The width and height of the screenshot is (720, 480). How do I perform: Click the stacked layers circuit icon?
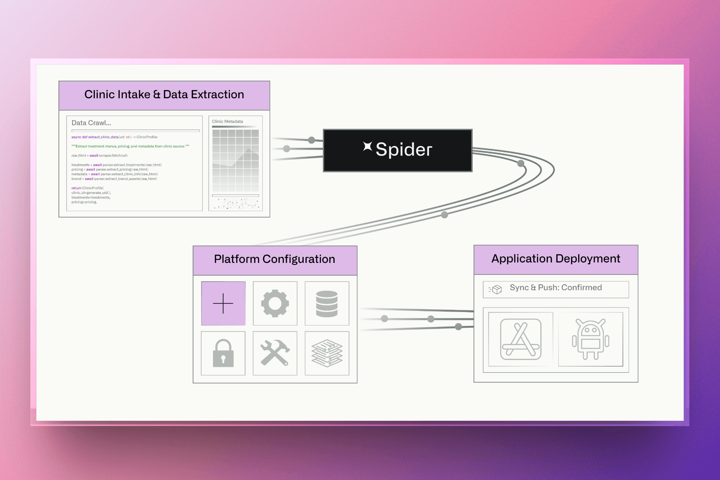tap(327, 353)
